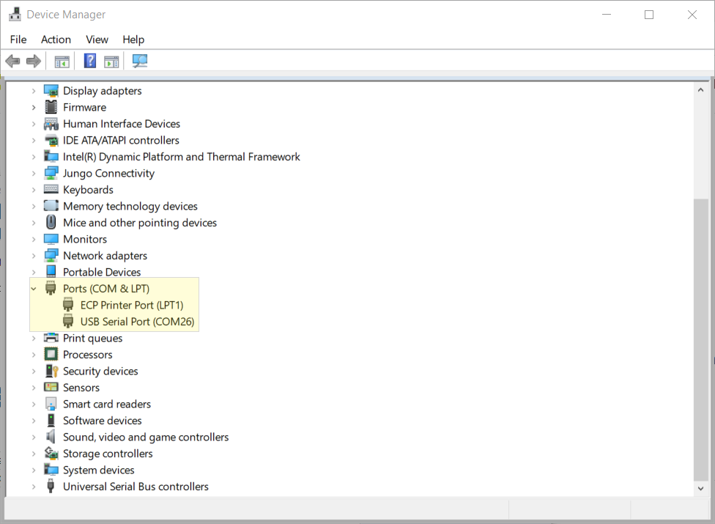The height and width of the screenshot is (524, 715).
Task: Expand the Processors node
Action: click(34, 355)
